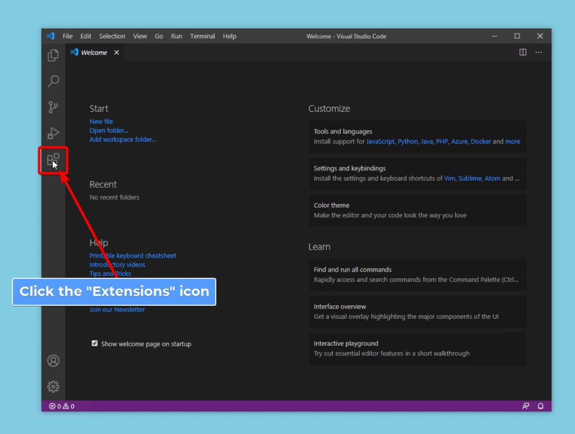This screenshot has width=575, height=434.
Task: Install Sublime keybindings link
Action: click(x=470, y=178)
